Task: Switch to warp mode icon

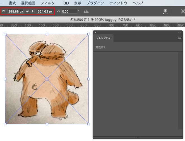Action: tap(165, 11)
